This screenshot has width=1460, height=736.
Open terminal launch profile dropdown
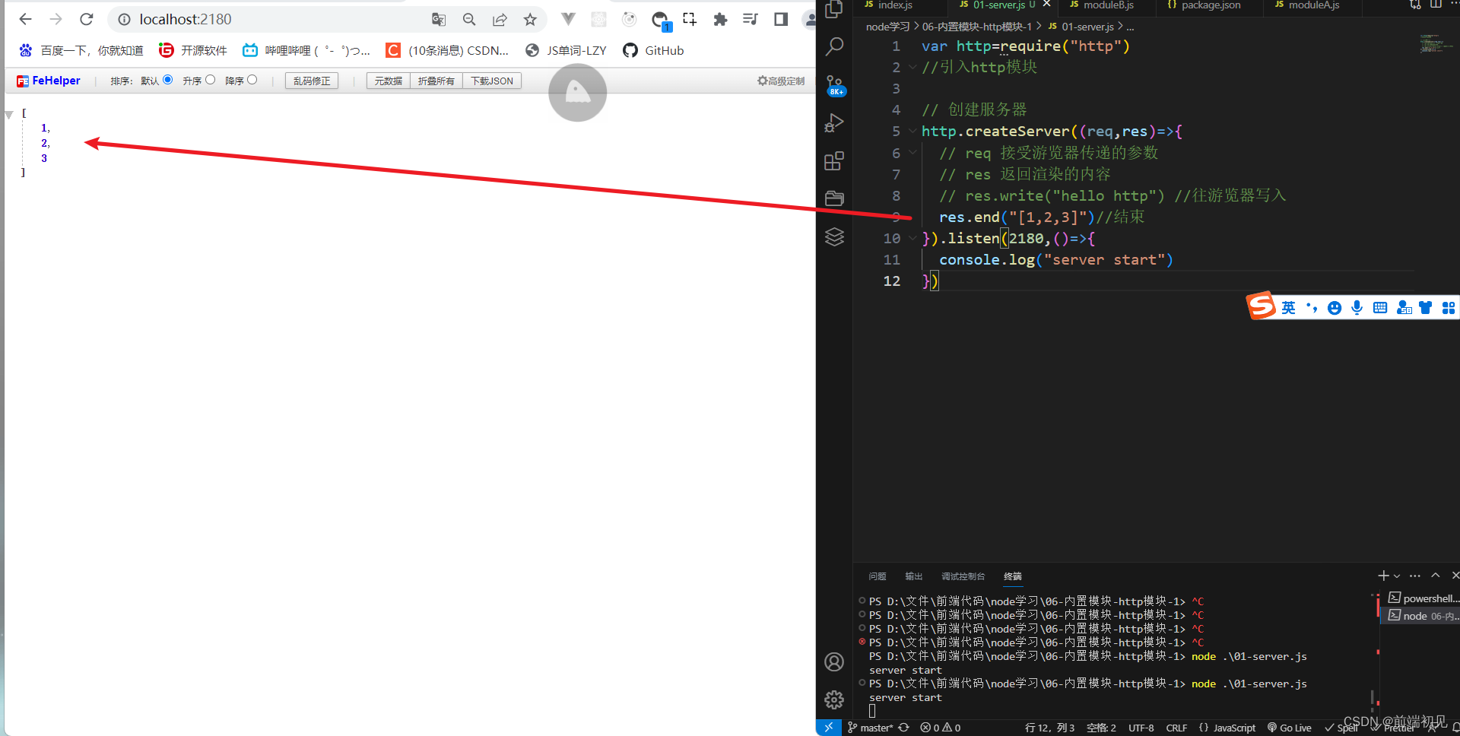(1397, 576)
